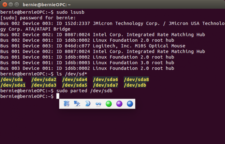Click the 'sudo parted /dev/sdb' command text

point(84,91)
